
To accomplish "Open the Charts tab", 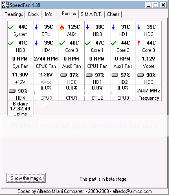I will [113, 14].
